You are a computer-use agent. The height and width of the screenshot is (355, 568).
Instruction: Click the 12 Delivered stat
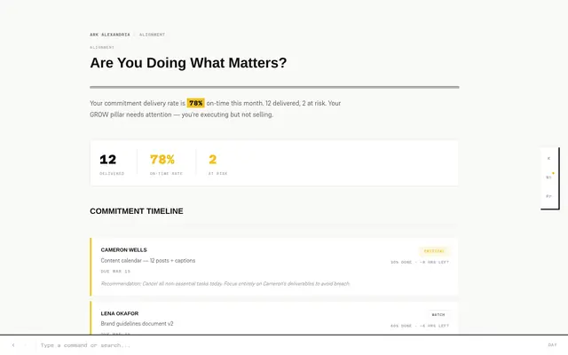tap(112, 163)
